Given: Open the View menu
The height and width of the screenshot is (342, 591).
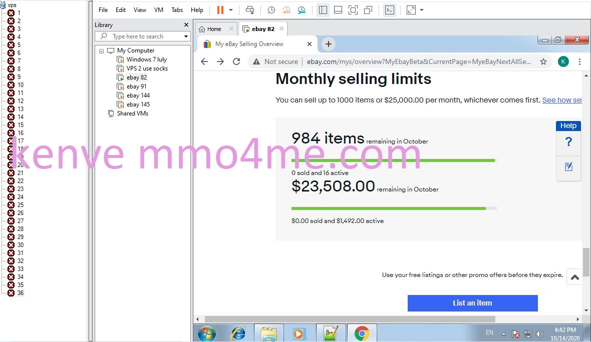Looking at the screenshot, I should click(140, 10).
